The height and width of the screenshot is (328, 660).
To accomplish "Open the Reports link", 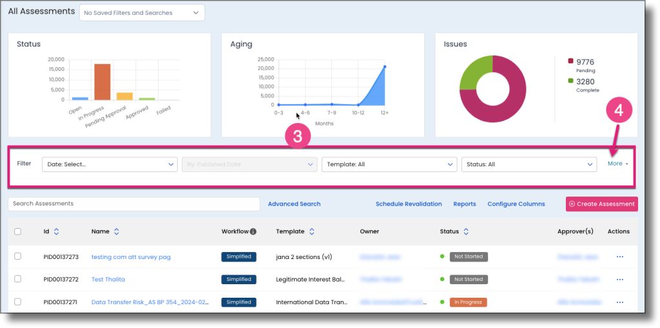I will click(x=465, y=204).
